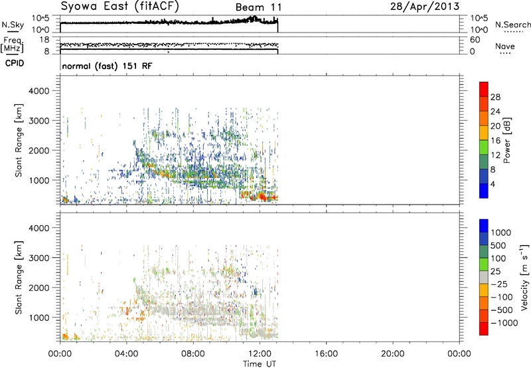Click Power colorbar segment between 8 and 12

pos(484,161)
